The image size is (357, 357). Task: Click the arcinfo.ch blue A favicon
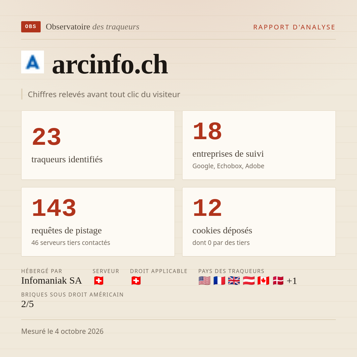click(32, 62)
